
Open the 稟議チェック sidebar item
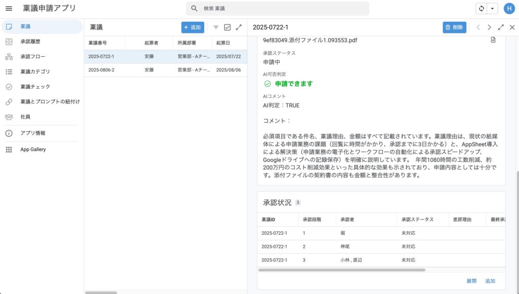click(x=35, y=87)
